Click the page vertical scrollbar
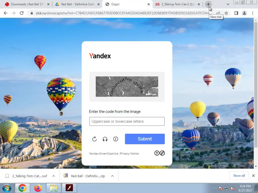 tap(256, 84)
